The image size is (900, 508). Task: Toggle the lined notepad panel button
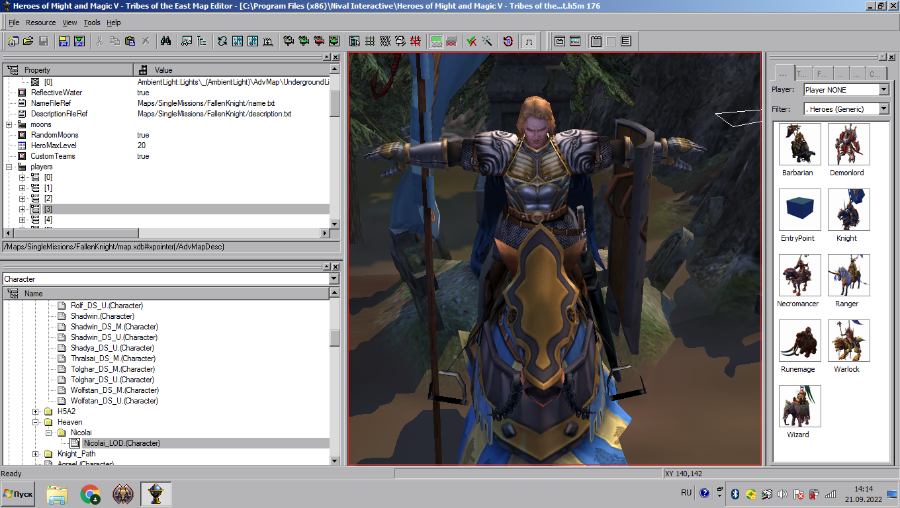[x=596, y=41]
